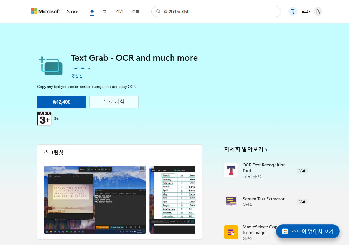Switch to the 앱 tab

click(105, 11)
